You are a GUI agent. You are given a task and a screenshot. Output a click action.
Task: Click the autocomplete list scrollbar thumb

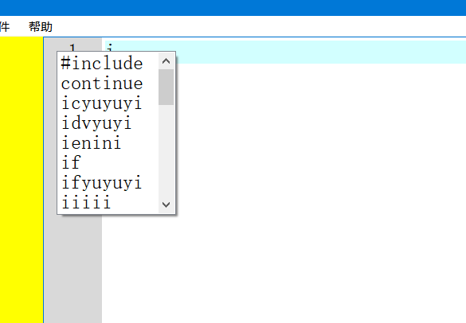point(166,87)
